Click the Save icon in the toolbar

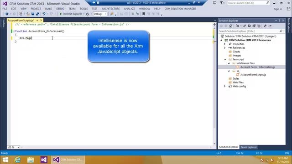click(33, 14)
